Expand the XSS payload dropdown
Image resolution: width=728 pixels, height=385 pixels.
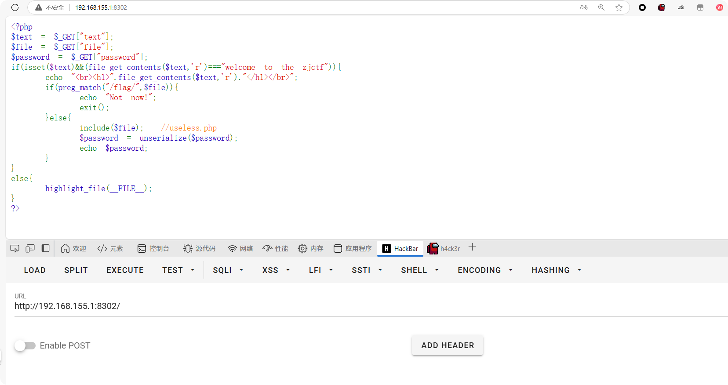[x=276, y=270]
